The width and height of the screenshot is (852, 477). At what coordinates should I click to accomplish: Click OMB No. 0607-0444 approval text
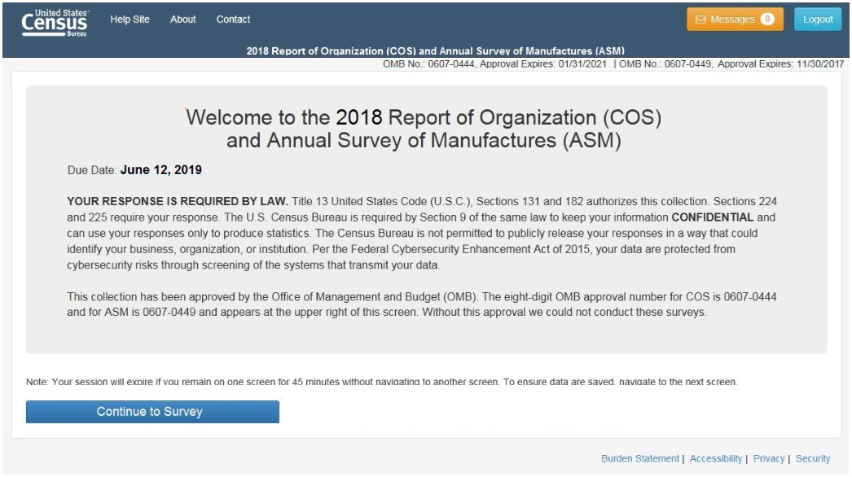(x=494, y=65)
